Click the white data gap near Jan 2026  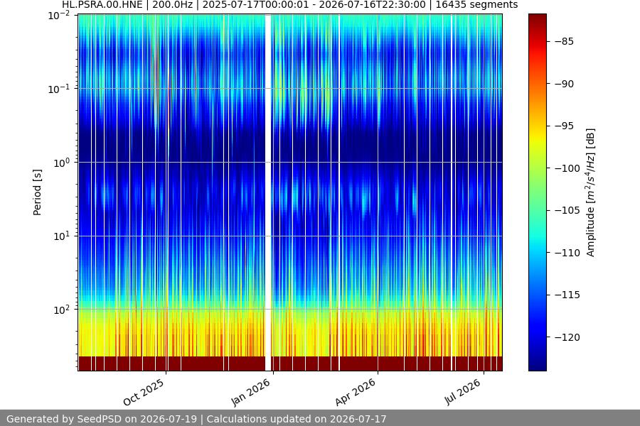click(268, 192)
